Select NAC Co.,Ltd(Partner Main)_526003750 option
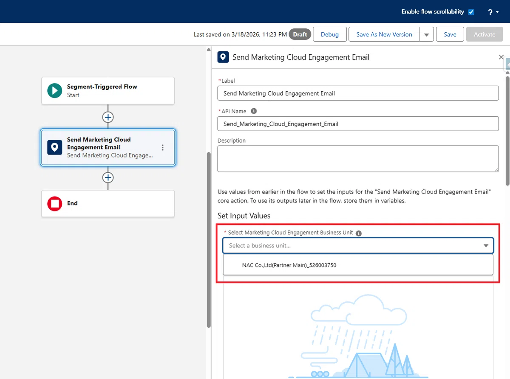This screenshot has width=510, height=379. click(x=358, y=265)
